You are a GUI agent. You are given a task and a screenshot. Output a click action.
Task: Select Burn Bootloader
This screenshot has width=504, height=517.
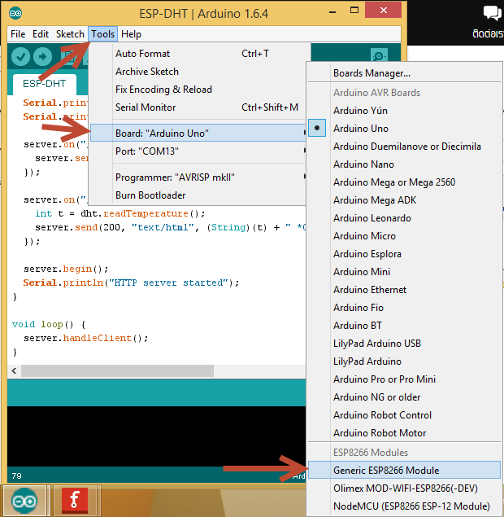click(198, 195)
